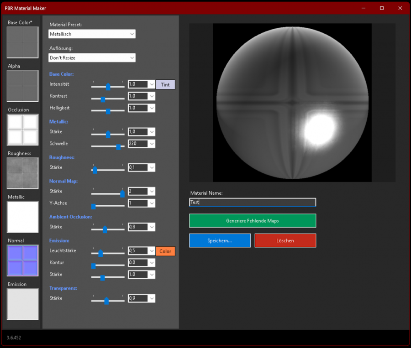Open the Schwelle value dropdown
The height and width of the screenshot is (348, 411).
[152, 144]
